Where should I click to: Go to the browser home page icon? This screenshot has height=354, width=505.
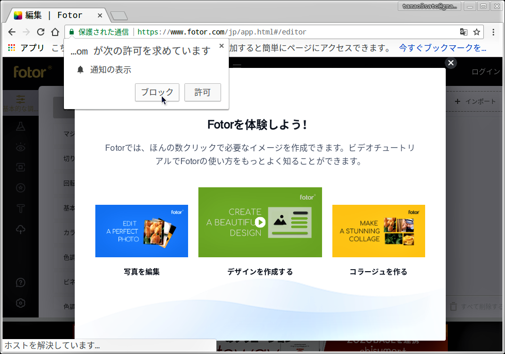(x=55, y=32)
